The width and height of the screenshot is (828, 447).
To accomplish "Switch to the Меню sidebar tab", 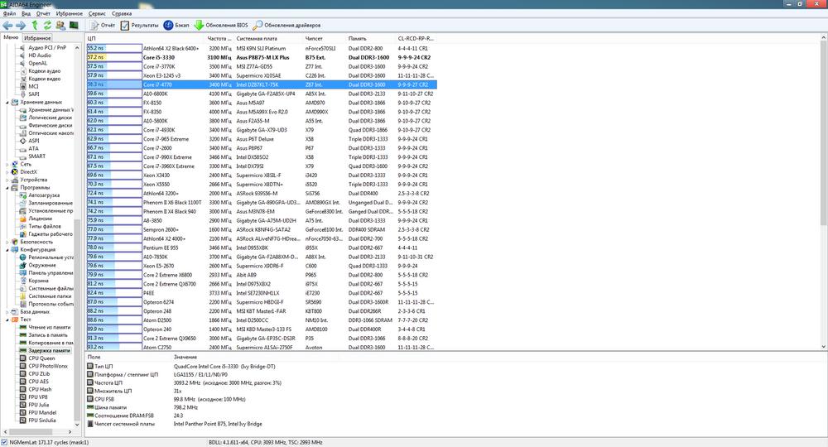I will (x=11, y=37).
